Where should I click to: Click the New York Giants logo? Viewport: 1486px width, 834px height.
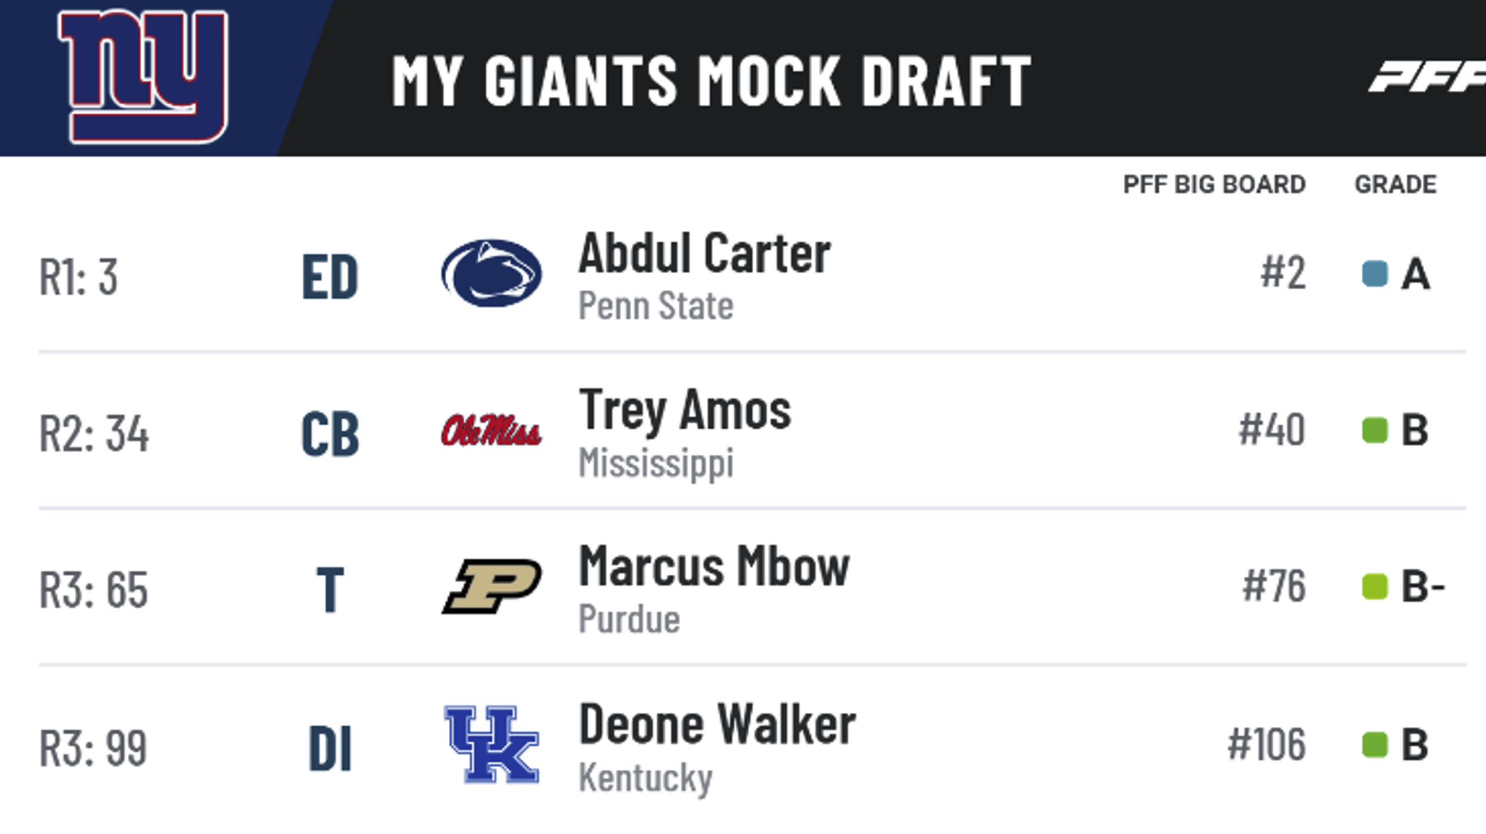pos(143,75)
